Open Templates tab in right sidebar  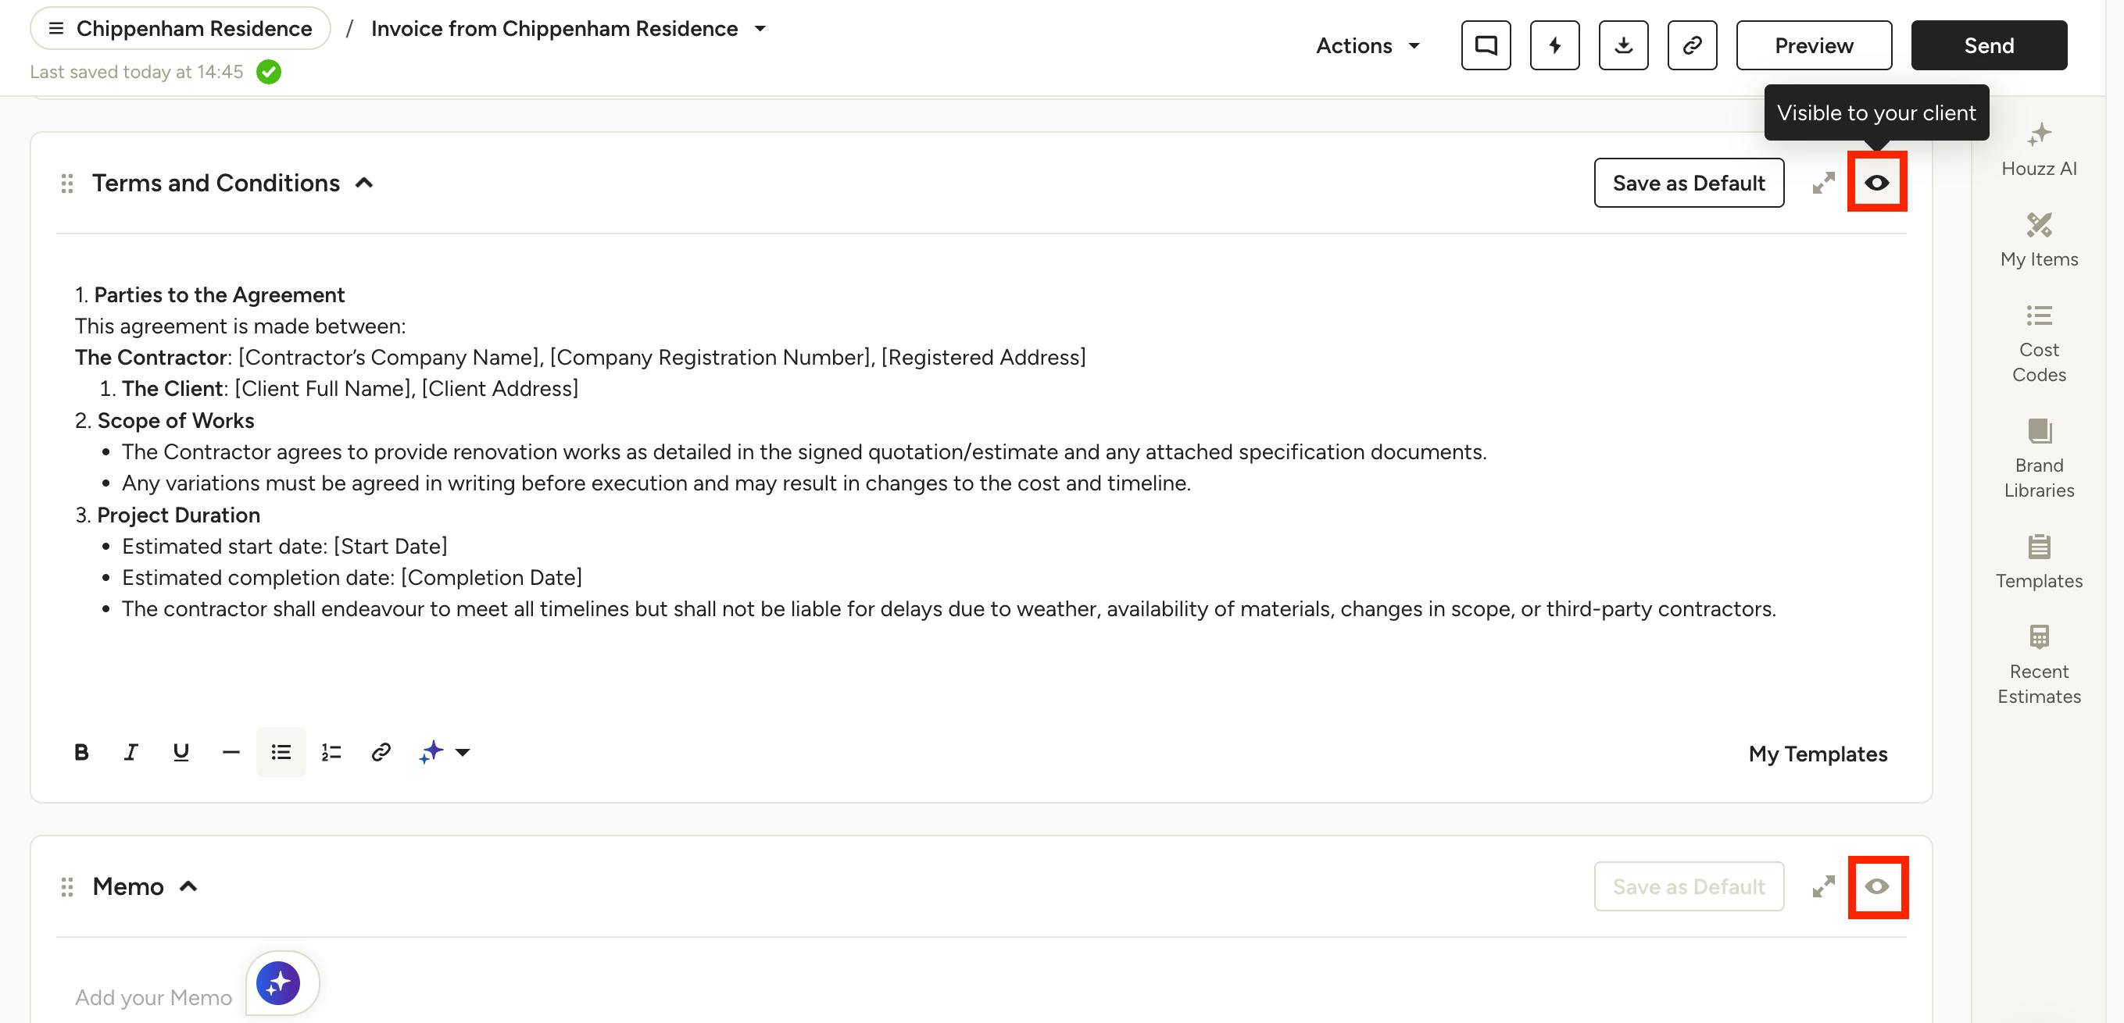tap(2038, 561)
